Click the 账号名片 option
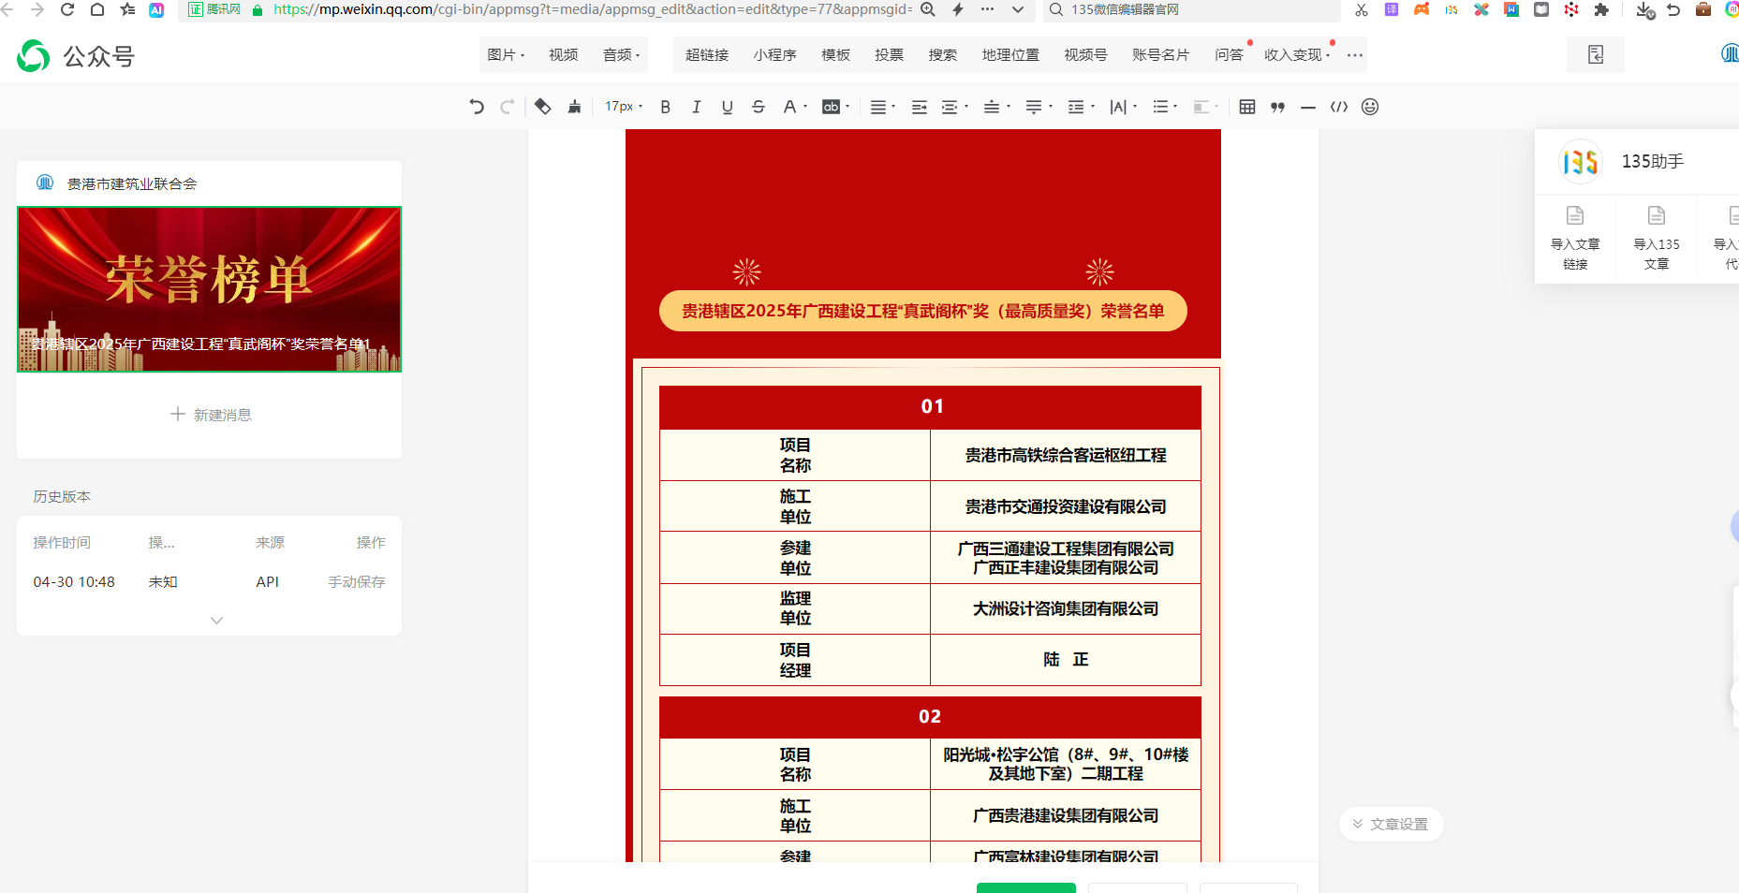The height and width of the screenshot is (893, 1739). (x=1160, y=54)
